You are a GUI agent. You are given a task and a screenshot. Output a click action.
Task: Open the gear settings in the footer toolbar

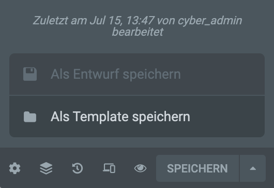[14, 168]
